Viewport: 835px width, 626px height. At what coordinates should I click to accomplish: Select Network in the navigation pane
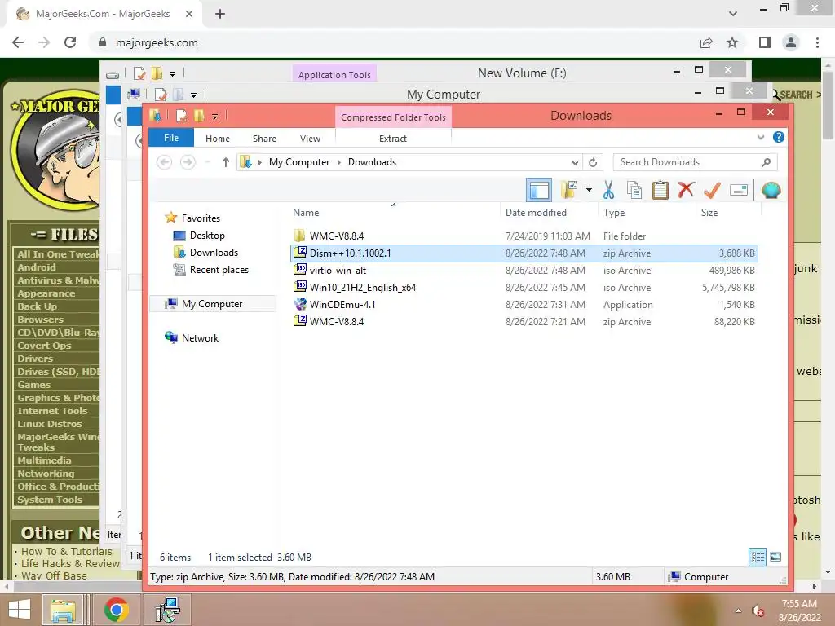click(x=200, y=338)
